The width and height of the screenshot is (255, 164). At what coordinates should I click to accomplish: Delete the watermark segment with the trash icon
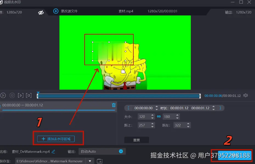pos(114,105)
